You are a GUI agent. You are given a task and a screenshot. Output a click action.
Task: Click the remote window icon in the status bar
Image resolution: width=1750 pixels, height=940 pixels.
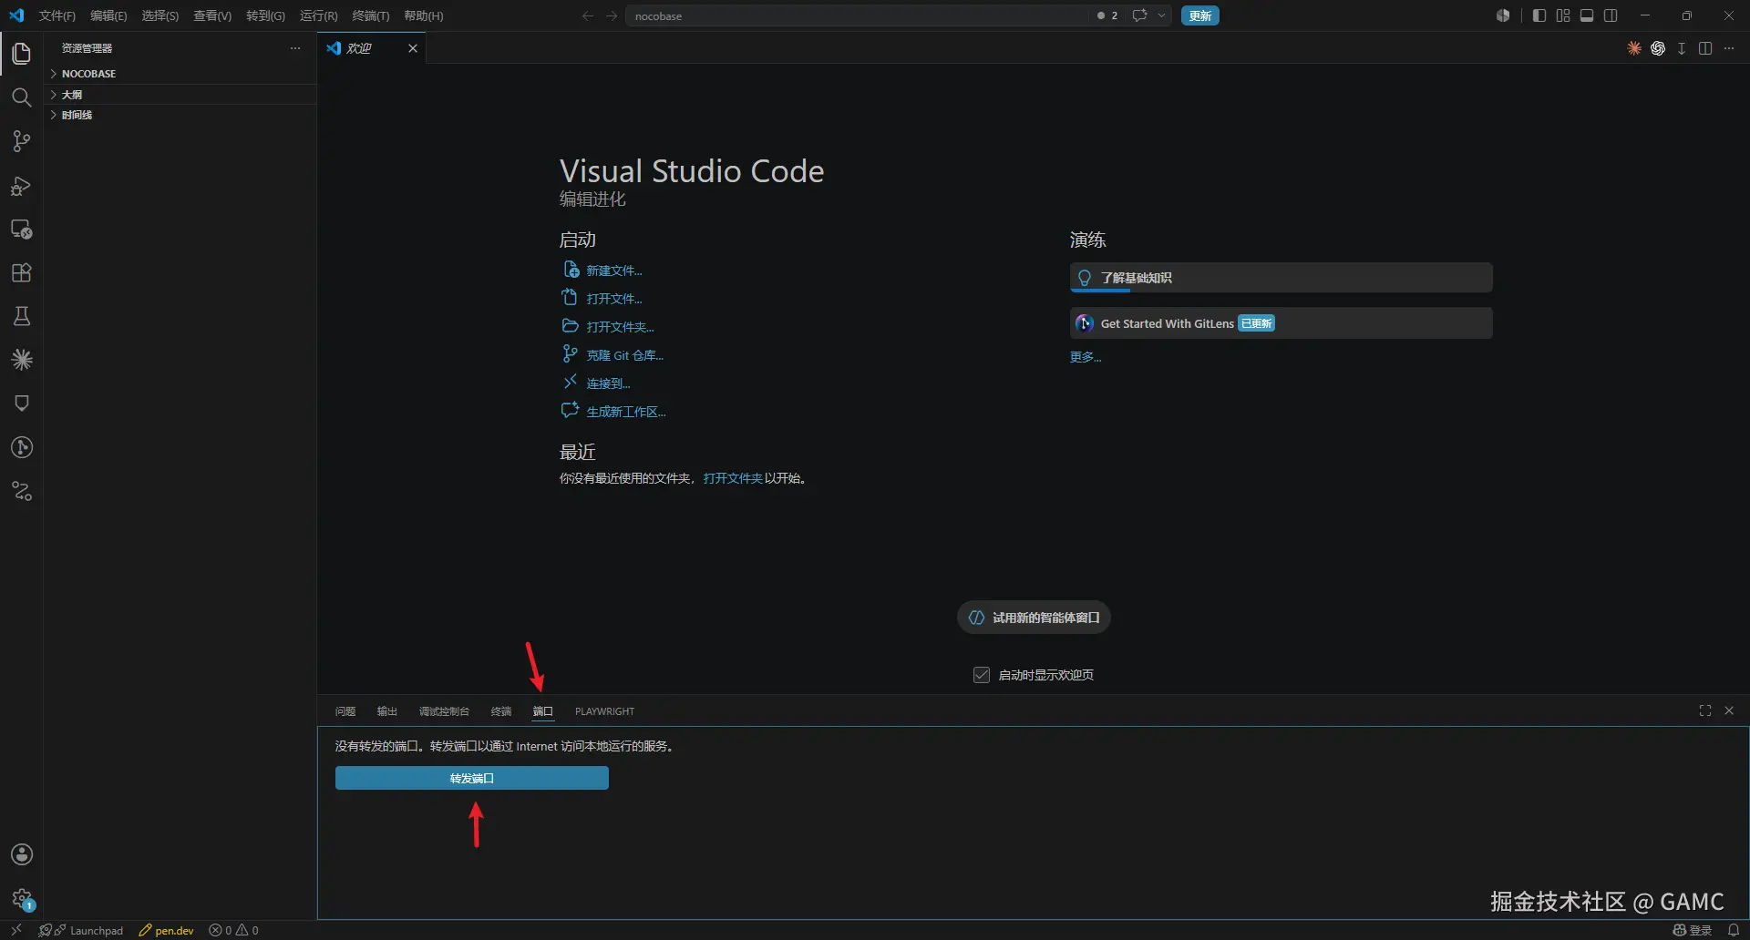coord(16,930)
